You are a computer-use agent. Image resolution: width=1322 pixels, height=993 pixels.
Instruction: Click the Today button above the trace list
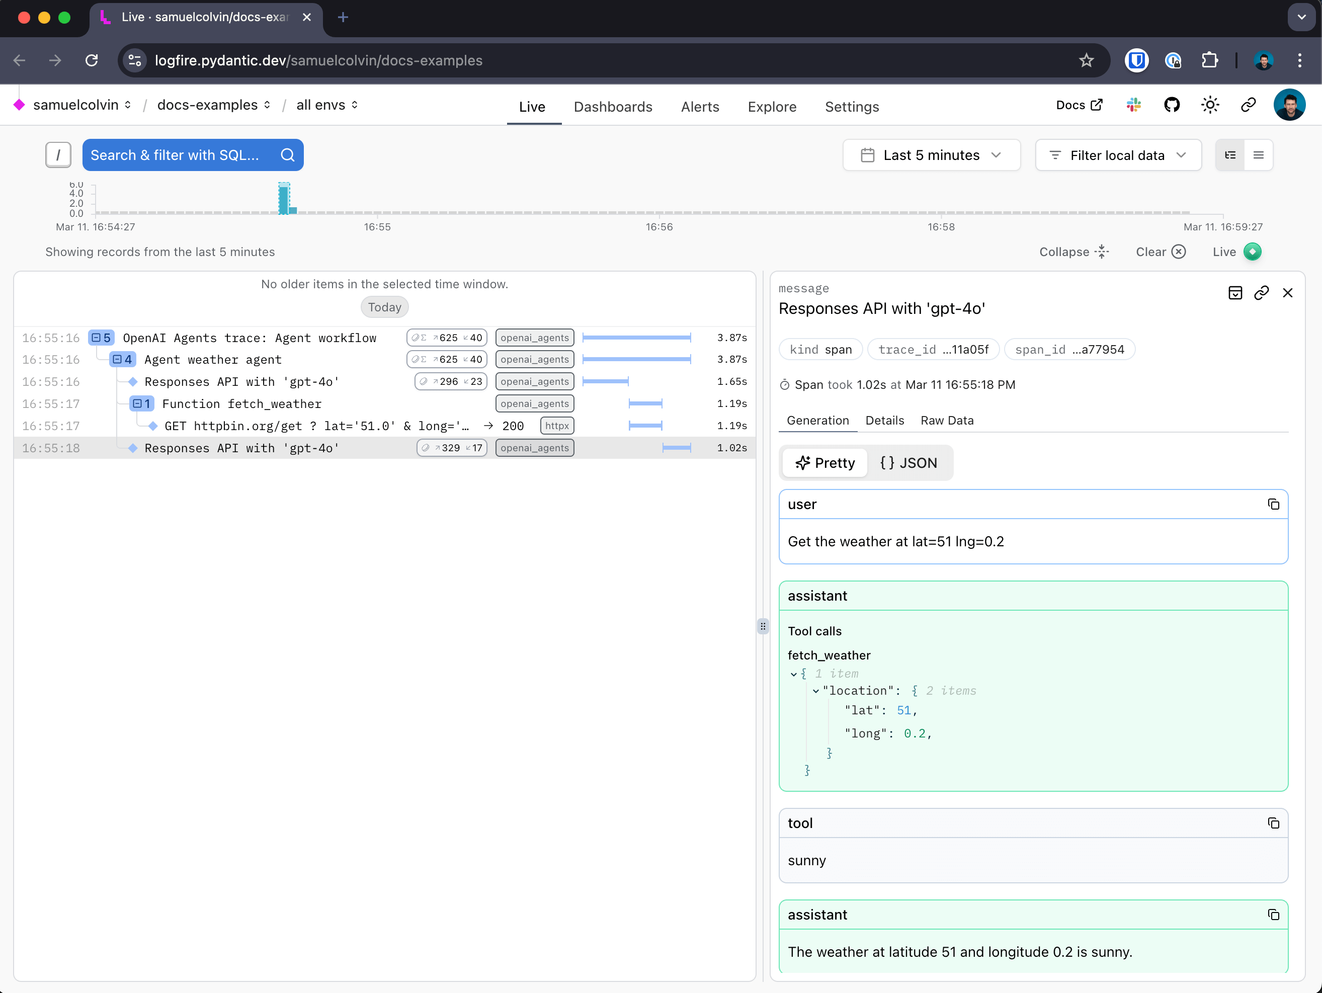[x=384, y=306]
